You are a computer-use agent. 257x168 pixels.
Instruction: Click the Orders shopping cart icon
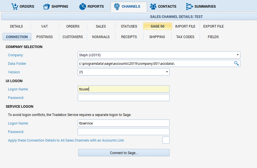14,6
